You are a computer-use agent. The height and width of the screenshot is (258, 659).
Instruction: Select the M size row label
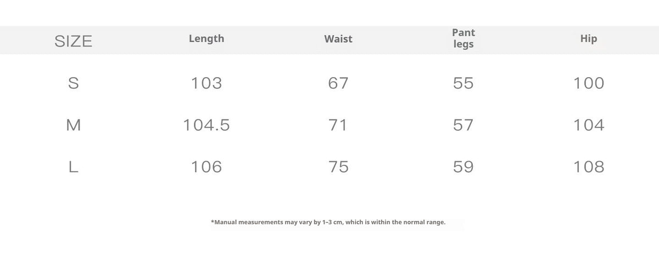coord(74,125)
